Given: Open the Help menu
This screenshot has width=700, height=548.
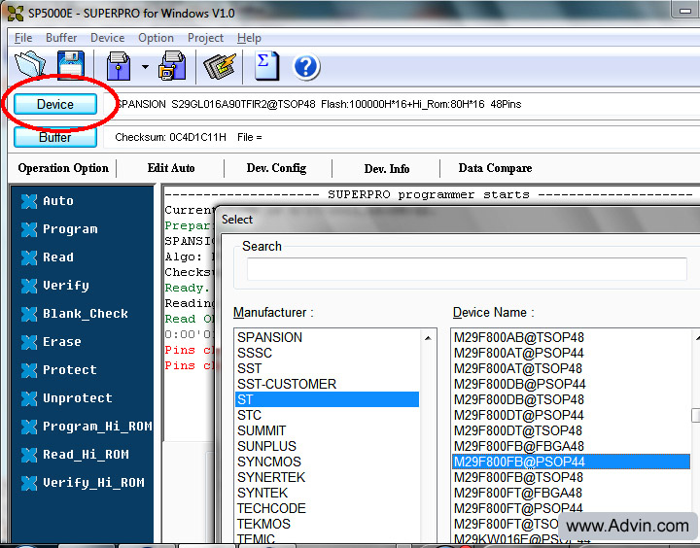Looking at the screenshot, I should (249, 38).
